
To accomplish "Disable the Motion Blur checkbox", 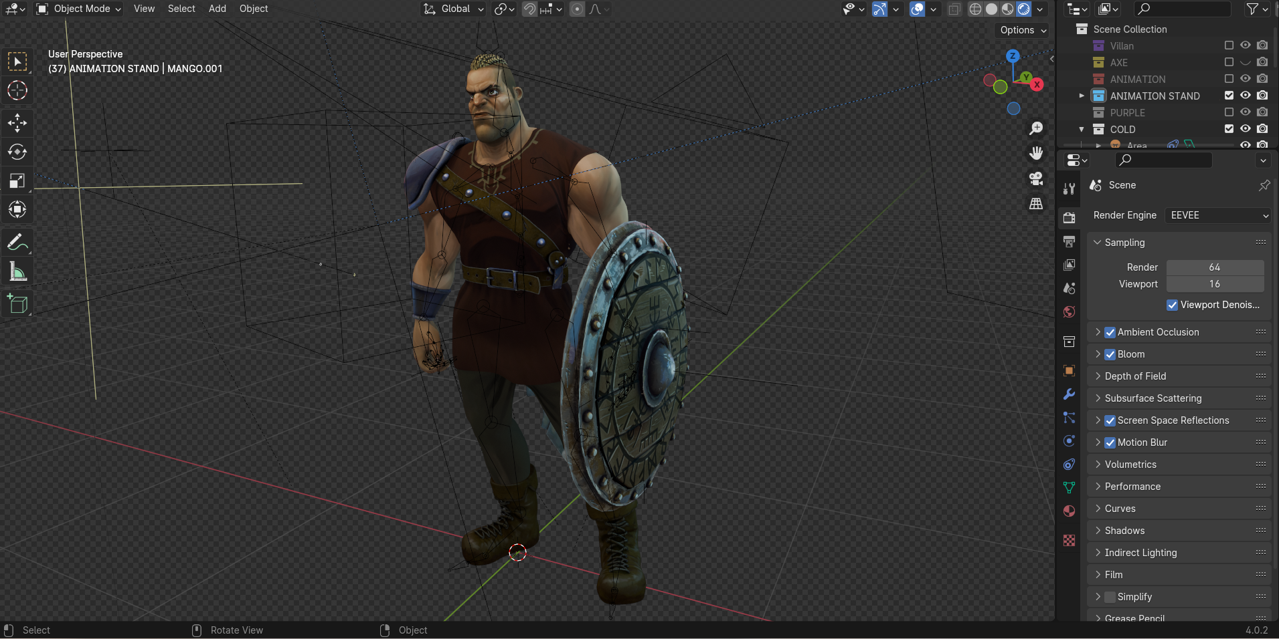I will [x=1110, y=442].
